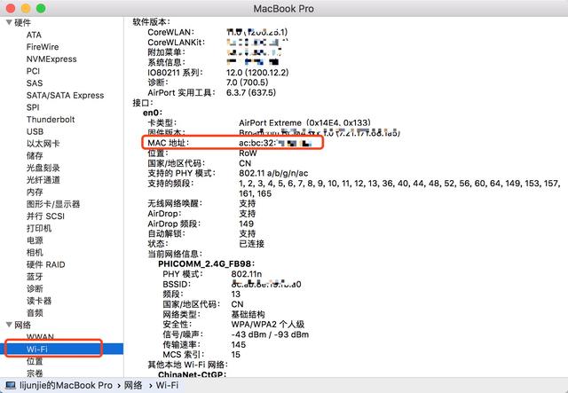Click the MacBook Pro computer icon in path bar

coord(10,385)
